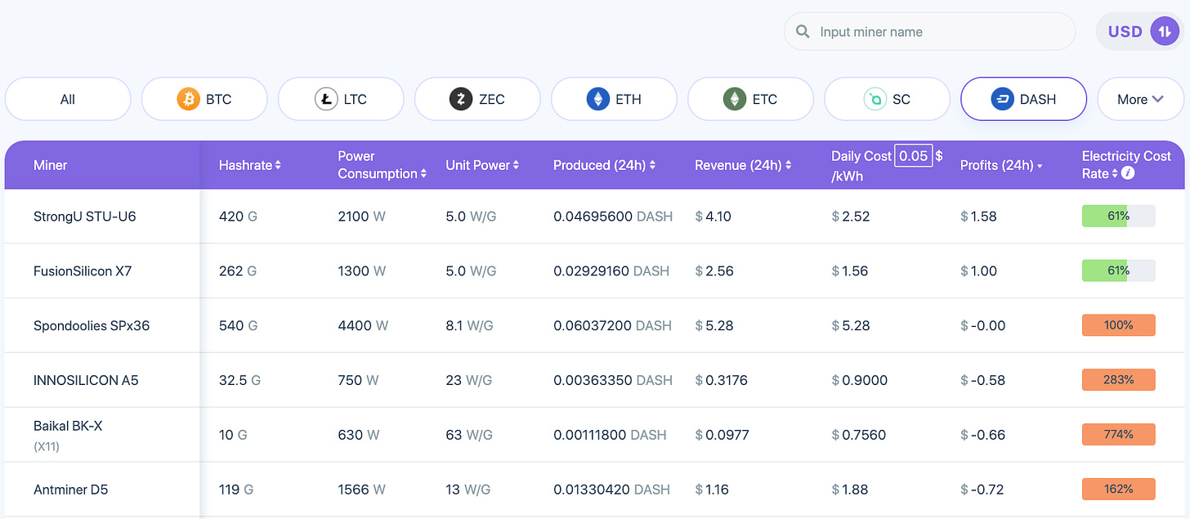Click the 420 G hashrate value
Image resolution: width=1190 pixels, height=519 pixels.
(x=238, y=217)
